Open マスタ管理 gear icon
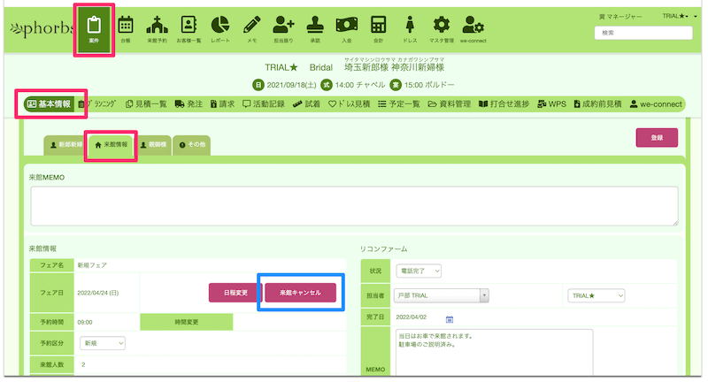Screen dimensions: 708x382 tap(442, 29)
